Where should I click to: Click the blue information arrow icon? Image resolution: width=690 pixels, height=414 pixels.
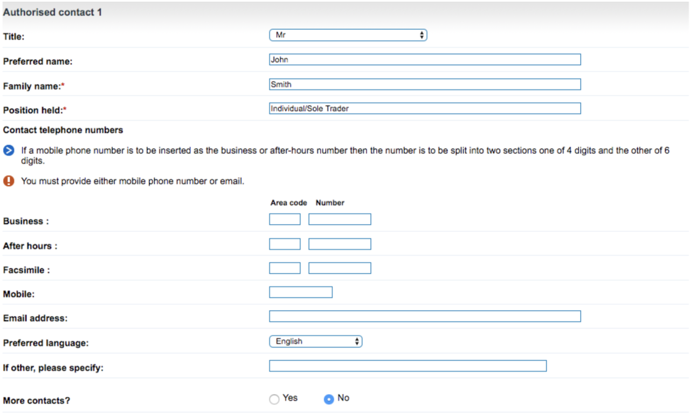(x=8, y=151)
